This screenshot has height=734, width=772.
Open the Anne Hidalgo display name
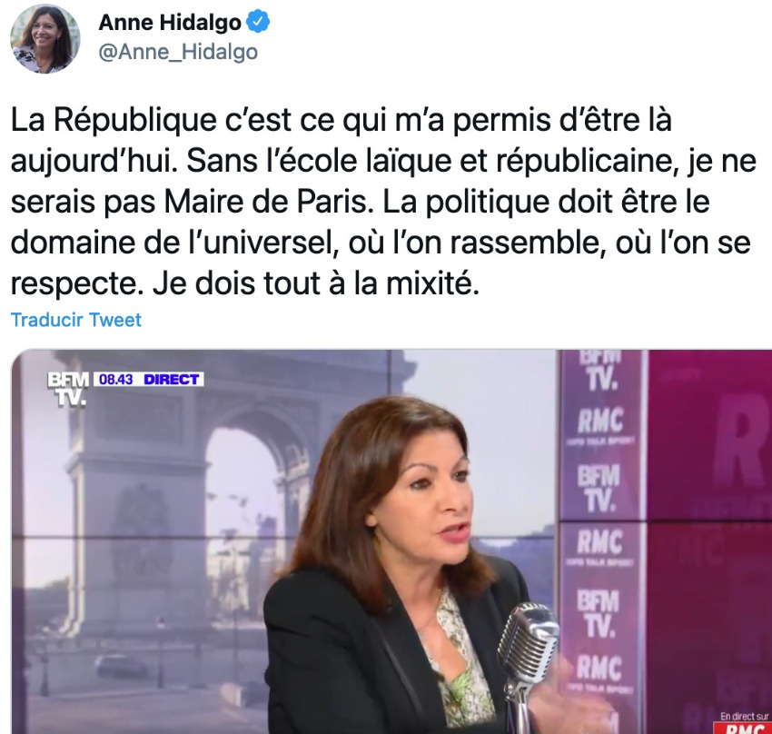click(170, 23)
